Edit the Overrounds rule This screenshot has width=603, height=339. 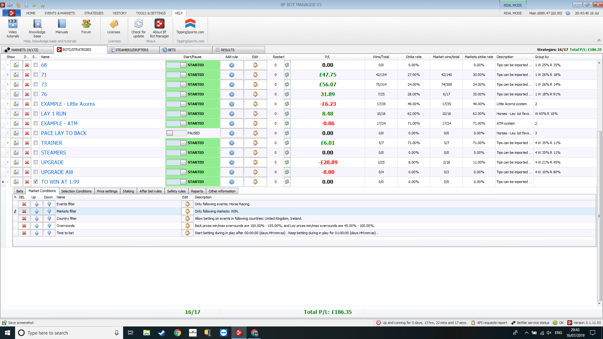point(187,226)
